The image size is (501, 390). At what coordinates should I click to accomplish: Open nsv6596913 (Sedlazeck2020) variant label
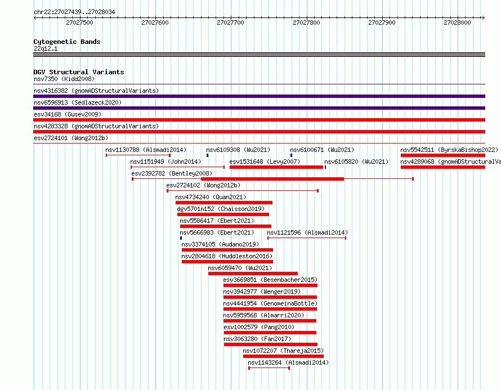78,102
